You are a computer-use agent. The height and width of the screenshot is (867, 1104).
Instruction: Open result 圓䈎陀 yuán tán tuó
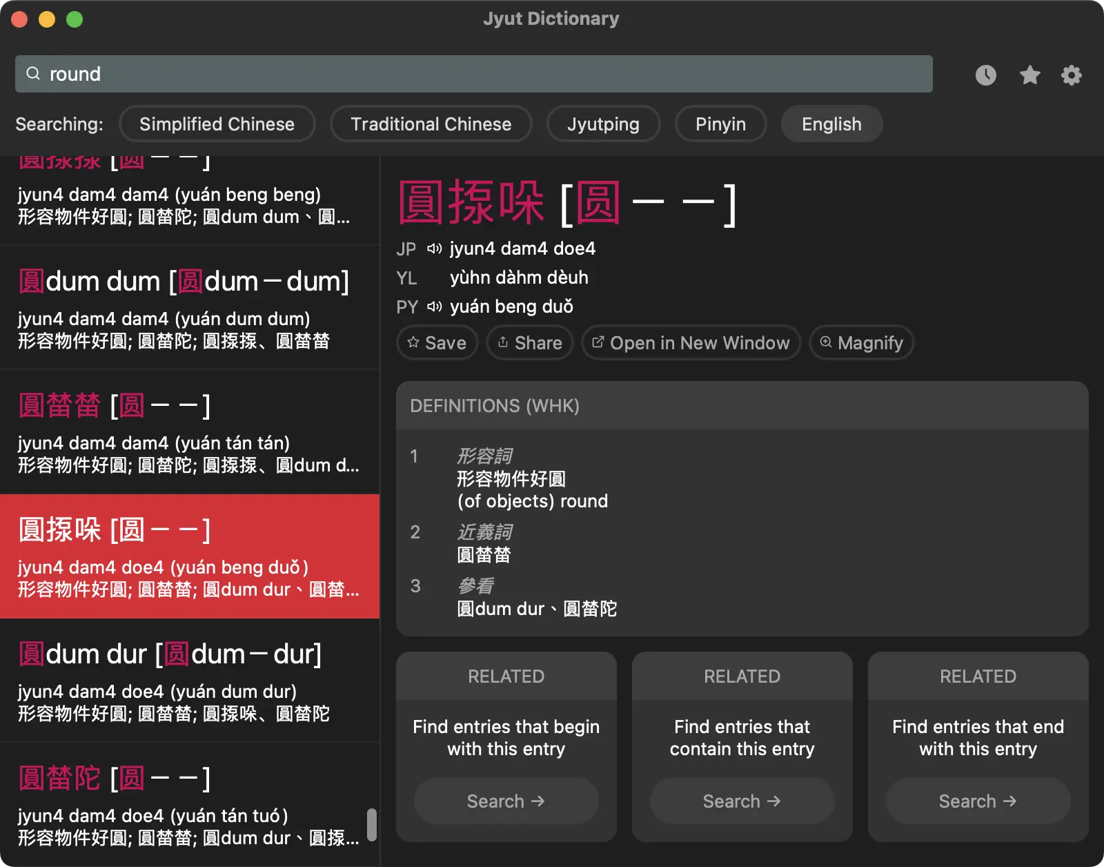(x=190, y=805)
